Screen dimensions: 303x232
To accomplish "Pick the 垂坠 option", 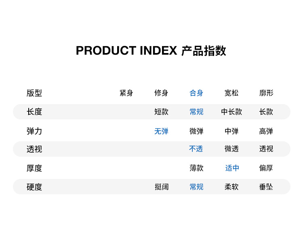I will (x=266, y=187).
